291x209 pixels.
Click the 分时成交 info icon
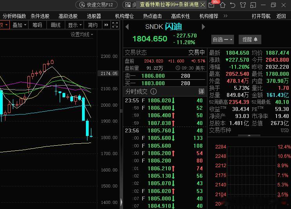154,91
